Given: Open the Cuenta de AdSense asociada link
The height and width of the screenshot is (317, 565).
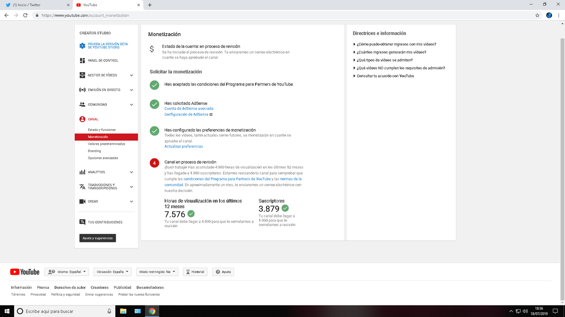Looking at the screenshot, I should [x=189, y=108].
